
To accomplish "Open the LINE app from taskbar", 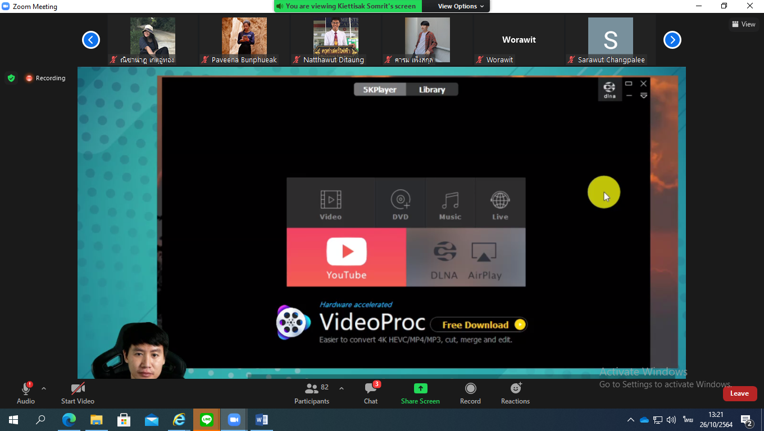I will point(207,420).
